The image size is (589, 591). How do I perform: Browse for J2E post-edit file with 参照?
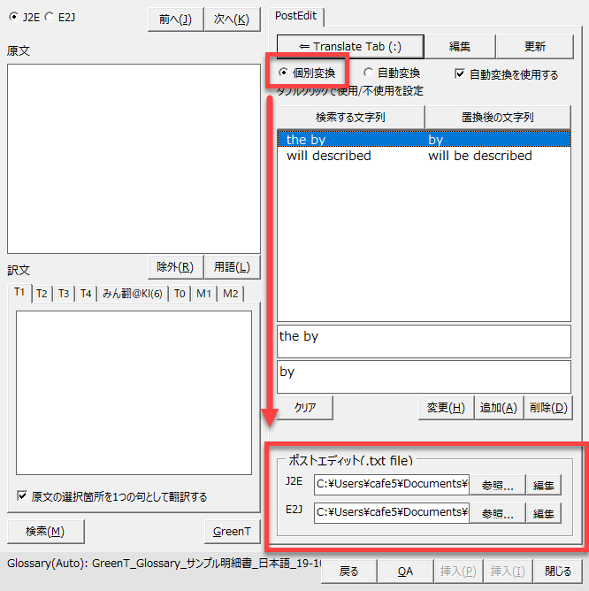(497, 484)
